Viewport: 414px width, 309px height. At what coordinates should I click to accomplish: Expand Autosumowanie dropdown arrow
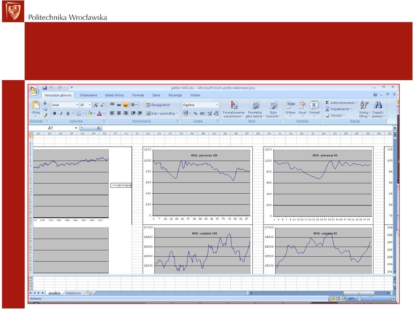[357, 103]
